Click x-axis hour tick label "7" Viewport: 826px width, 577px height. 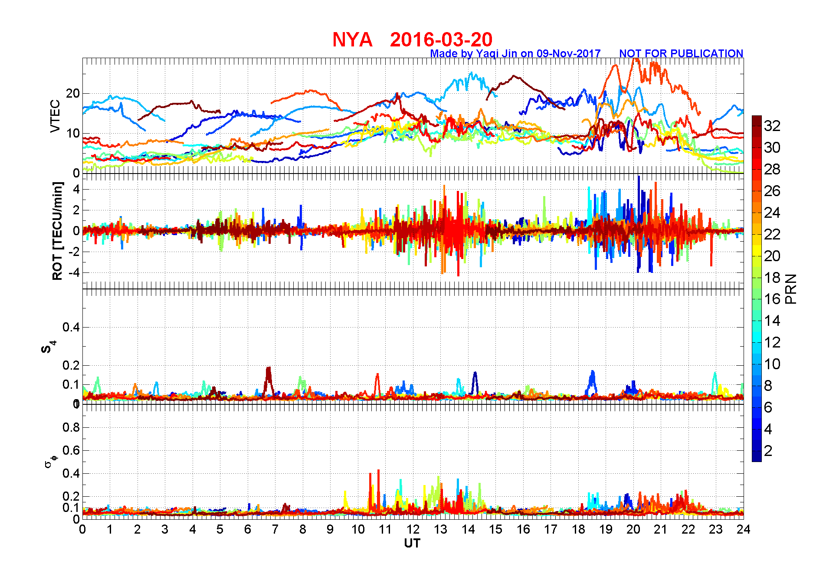[275, 529]
